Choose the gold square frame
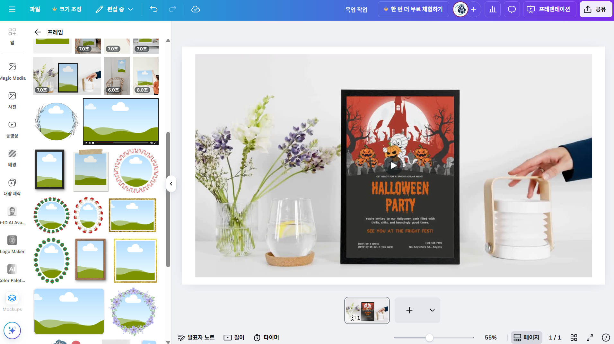This screenshot has height=344, width=614. point(136,260)
